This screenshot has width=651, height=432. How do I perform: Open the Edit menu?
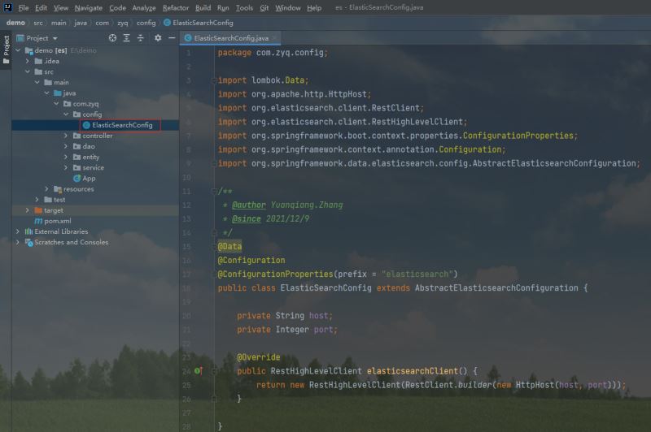pyautogui.click(x=41, y=7)
